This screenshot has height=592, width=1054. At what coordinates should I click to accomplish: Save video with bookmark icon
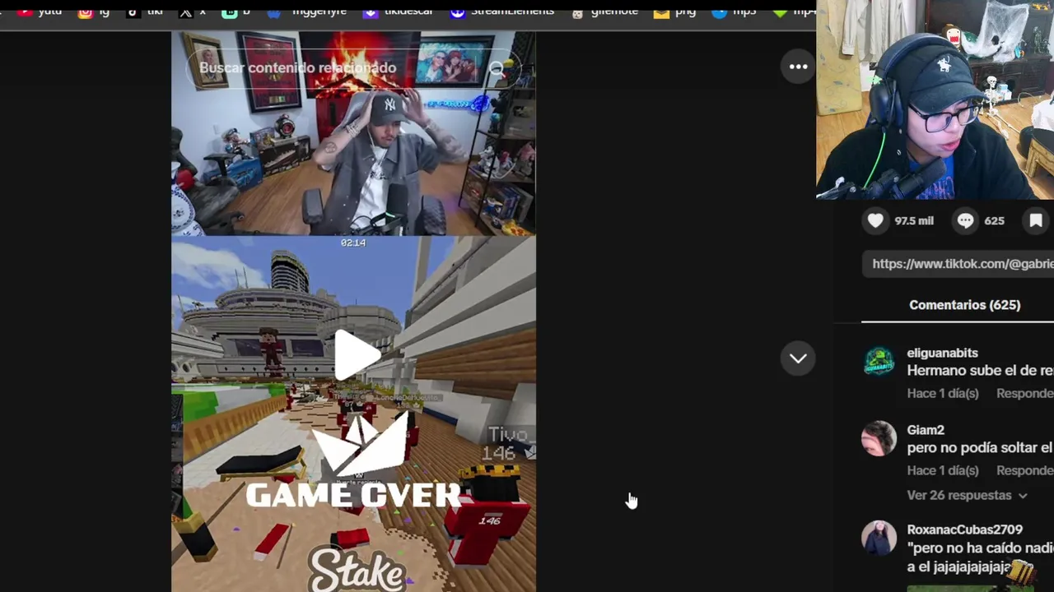[1036, 220]
